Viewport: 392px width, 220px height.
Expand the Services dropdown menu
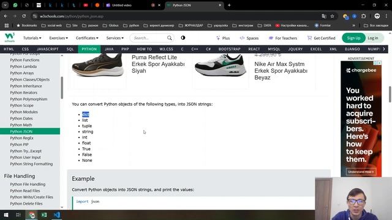point(115,38)
